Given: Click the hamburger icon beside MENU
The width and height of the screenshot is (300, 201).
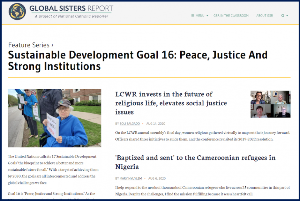Looking at the screenshot, I should (193, 16).
